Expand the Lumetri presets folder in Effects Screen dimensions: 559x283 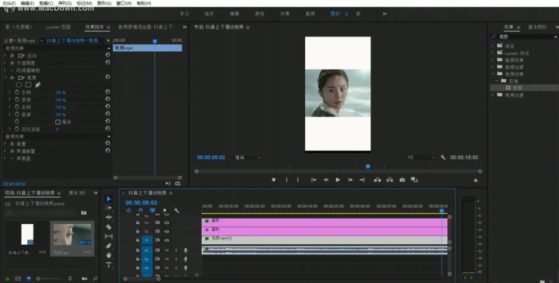(493, 53)
